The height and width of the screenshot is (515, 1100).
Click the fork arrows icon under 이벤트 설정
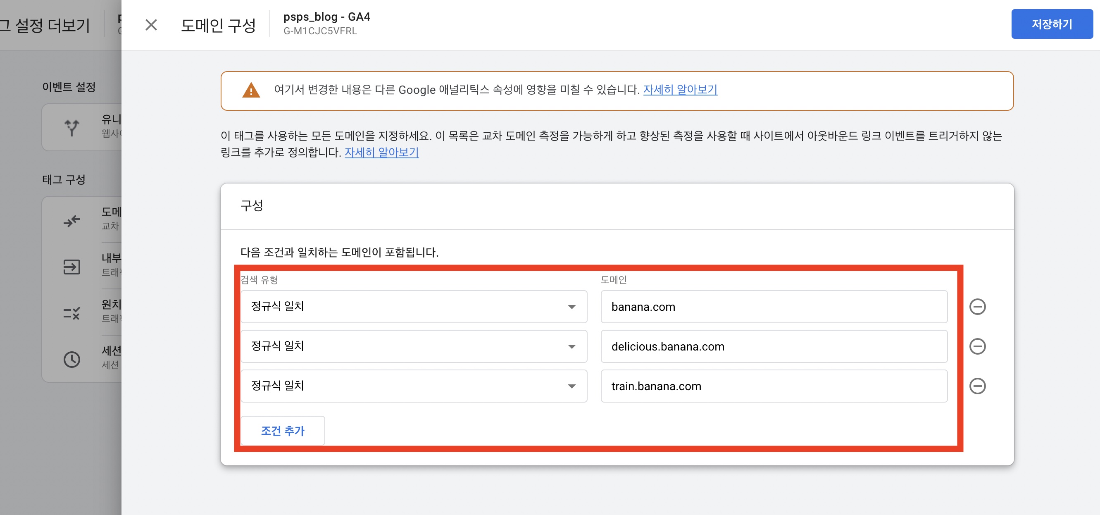click(72, 127)
